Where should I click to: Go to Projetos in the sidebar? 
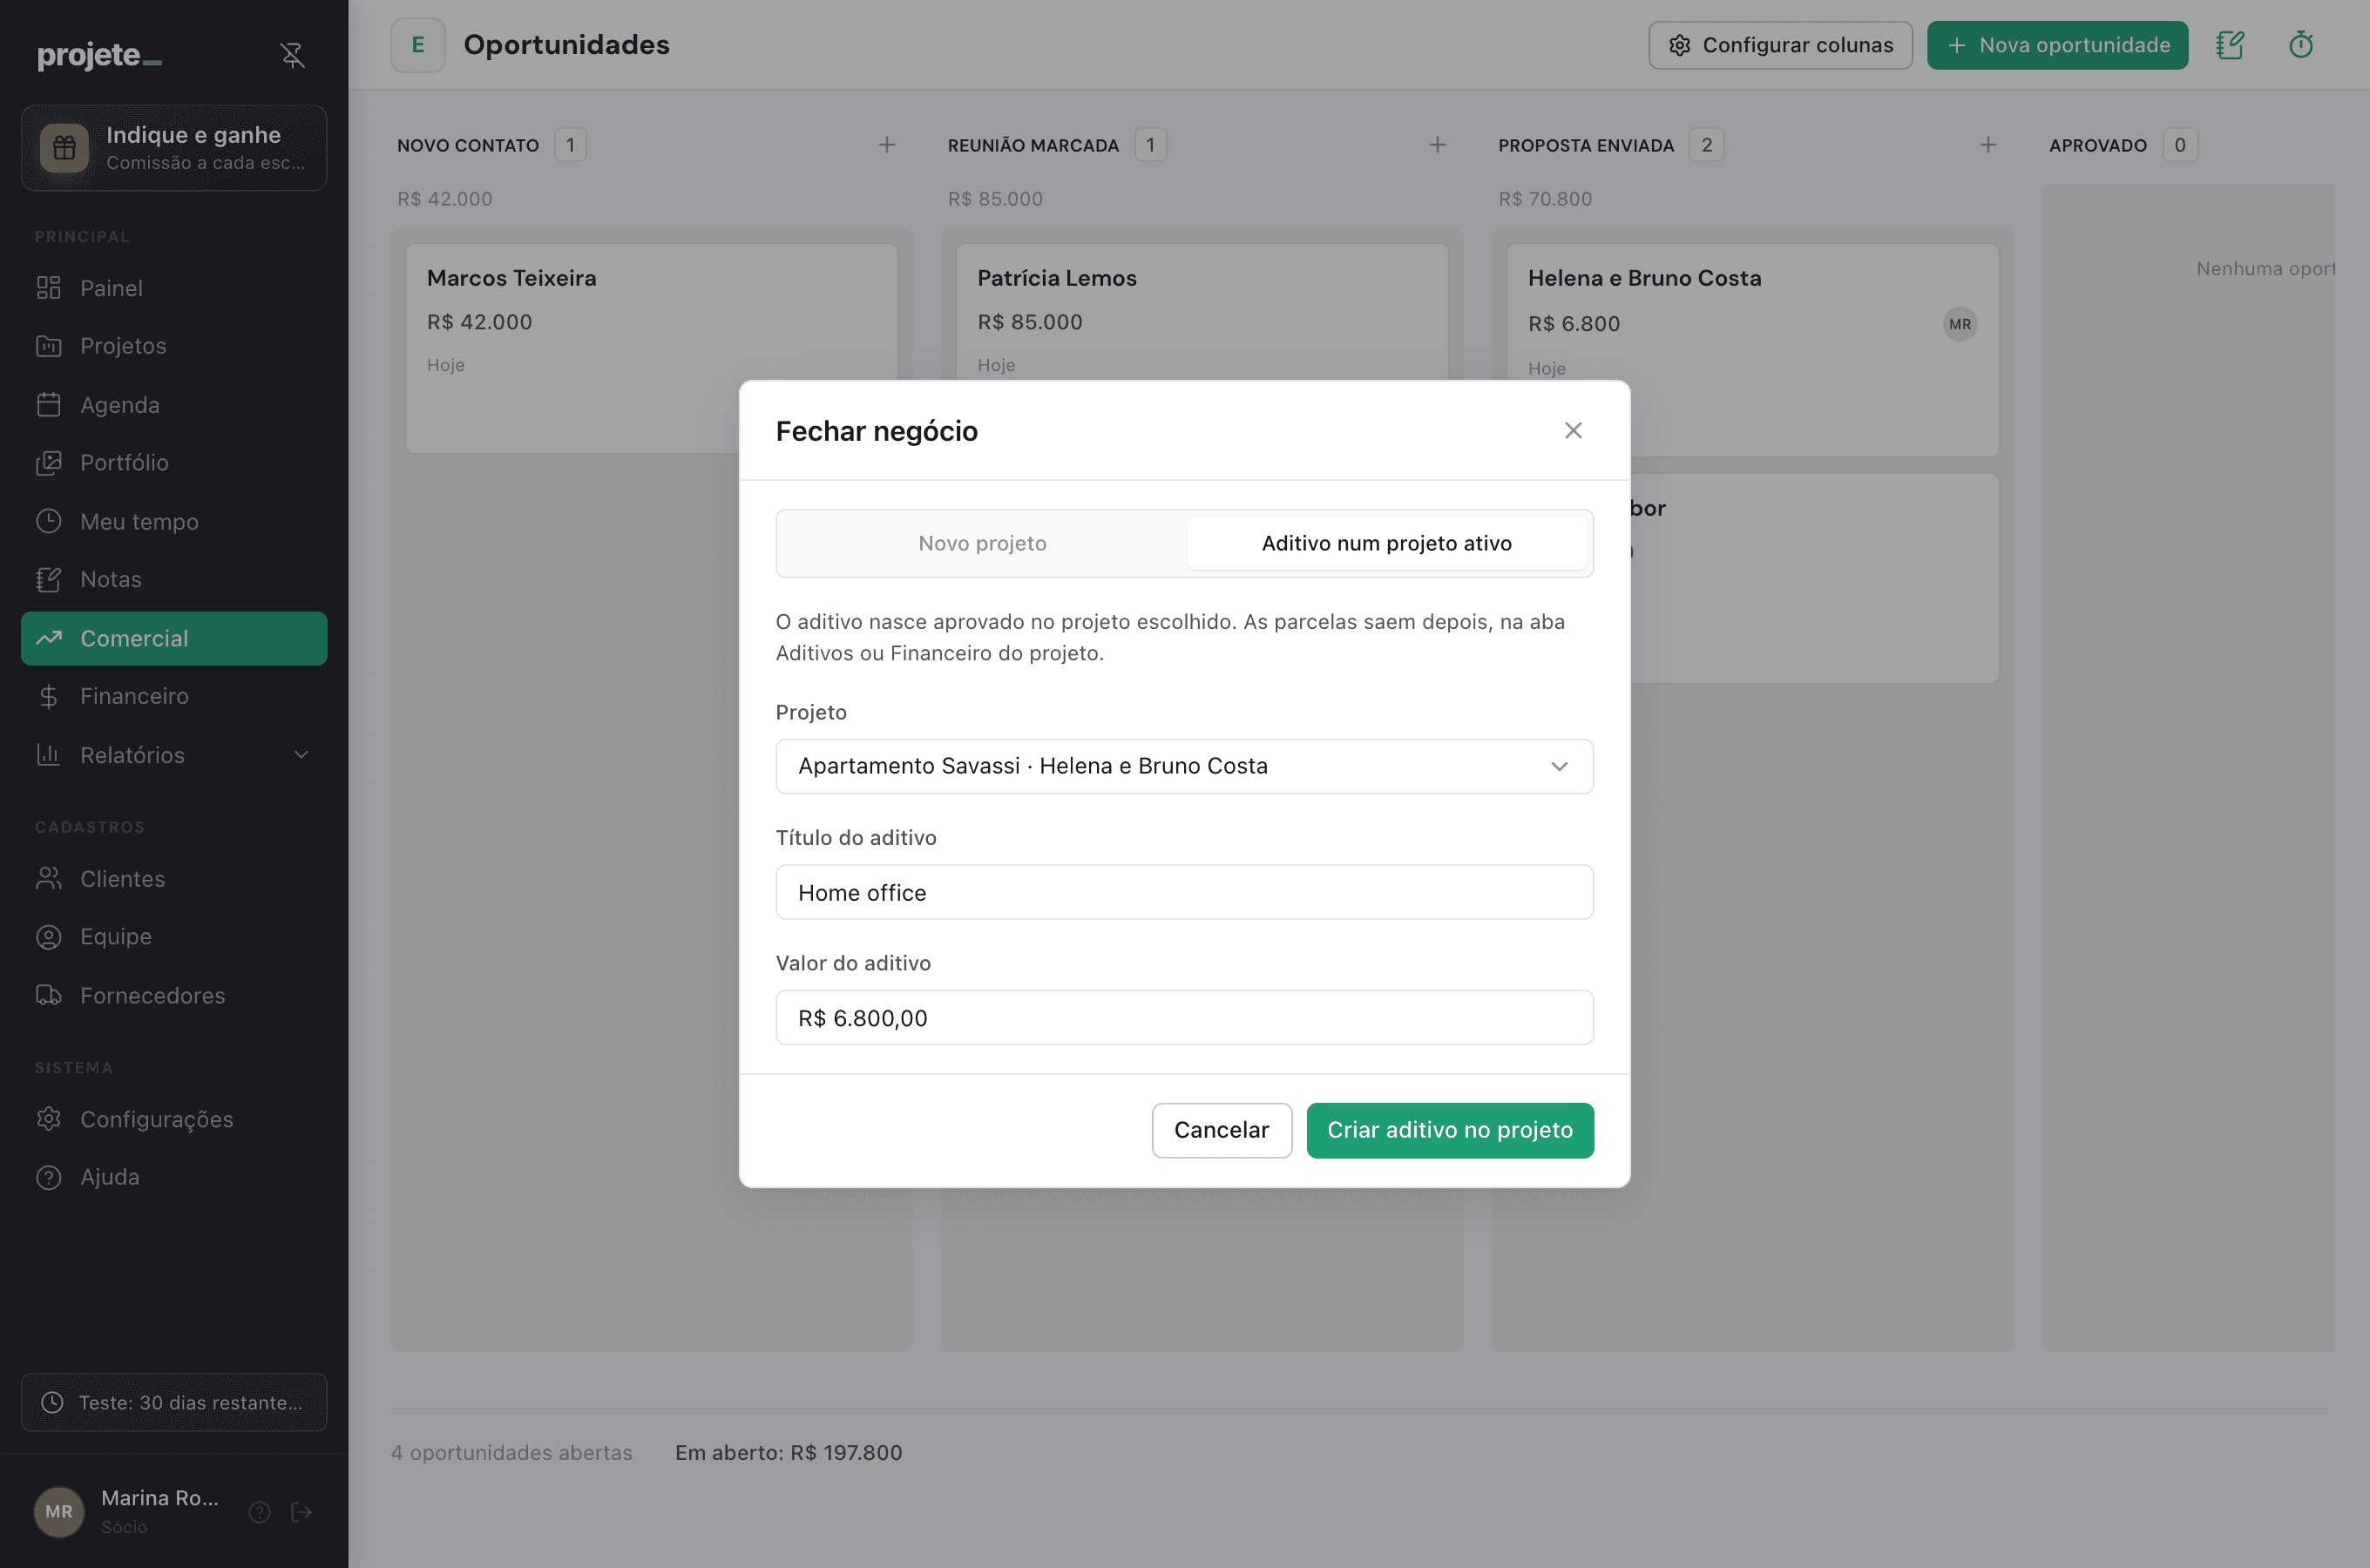coord(174,346)
